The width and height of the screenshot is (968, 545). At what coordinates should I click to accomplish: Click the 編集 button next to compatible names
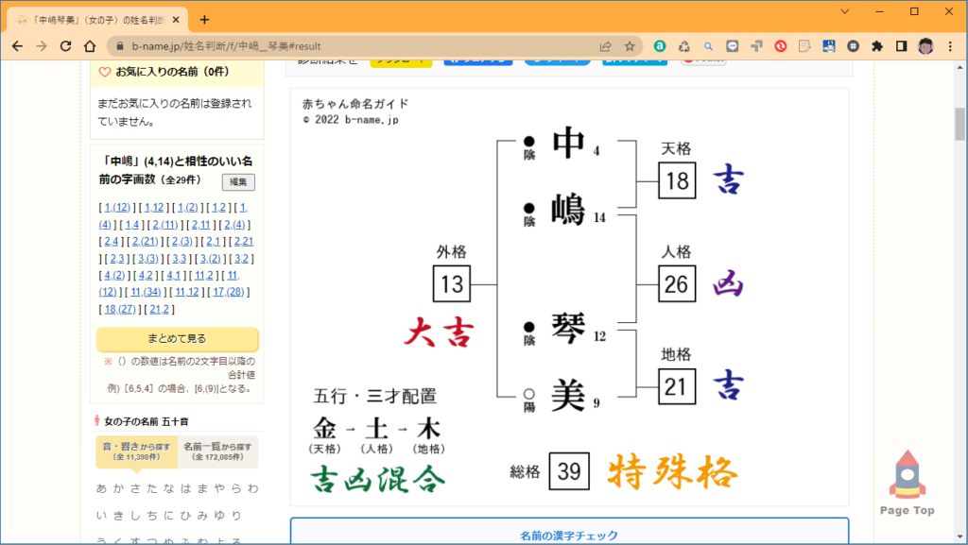(238, 182)
